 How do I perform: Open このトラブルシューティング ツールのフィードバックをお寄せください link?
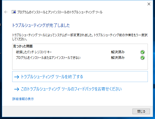pos(71,89)
